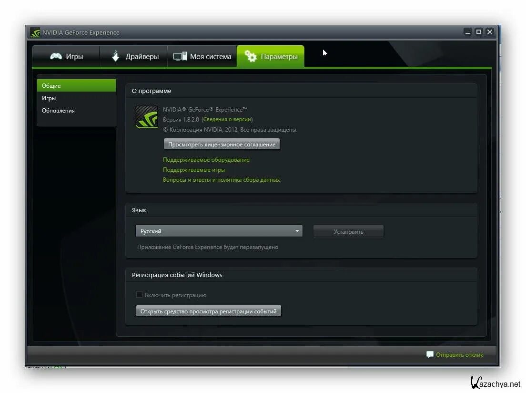Select Общие in the settings sidebar

pos(76,85)
